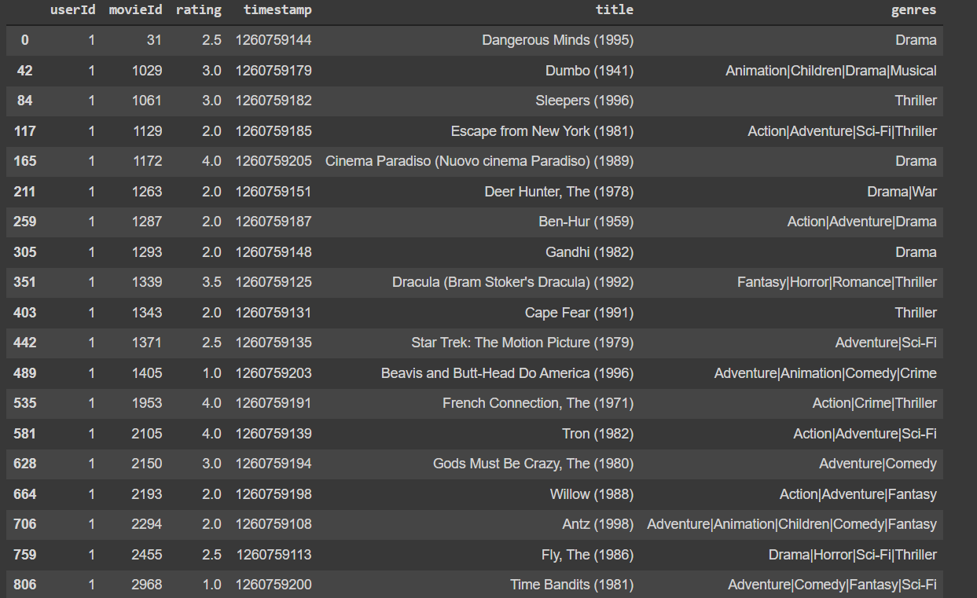Click the Dangerous Minds (1995) title cell
Screen dimensions: 977x598
click(557, 40)
